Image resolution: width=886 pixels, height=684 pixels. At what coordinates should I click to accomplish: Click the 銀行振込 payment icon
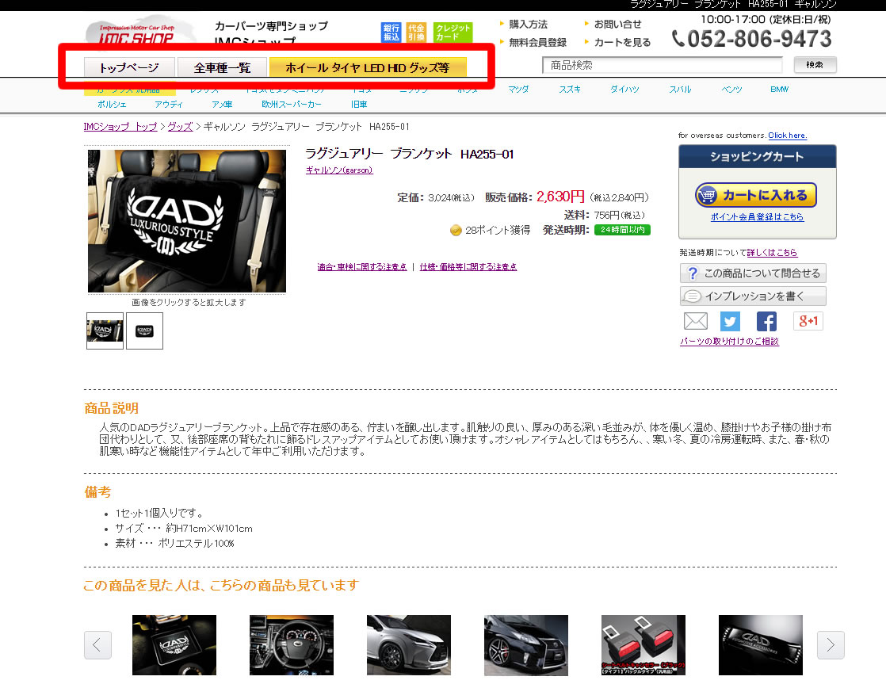coord(391,32)
